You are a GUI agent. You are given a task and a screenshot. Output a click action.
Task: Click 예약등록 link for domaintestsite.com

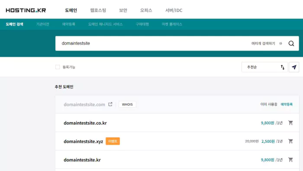287,104
